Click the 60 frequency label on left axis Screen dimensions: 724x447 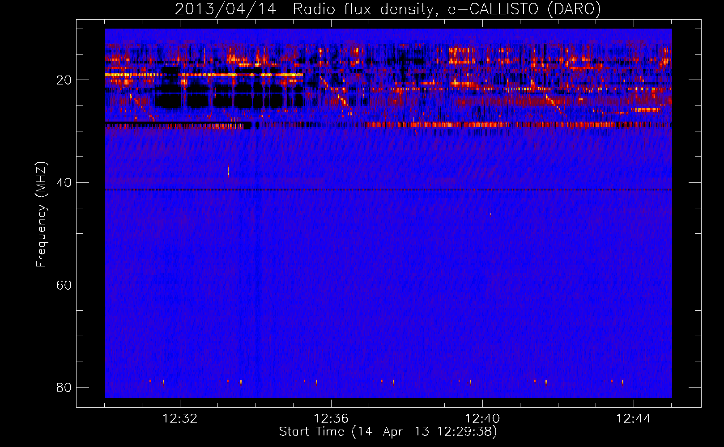point(64,285)
